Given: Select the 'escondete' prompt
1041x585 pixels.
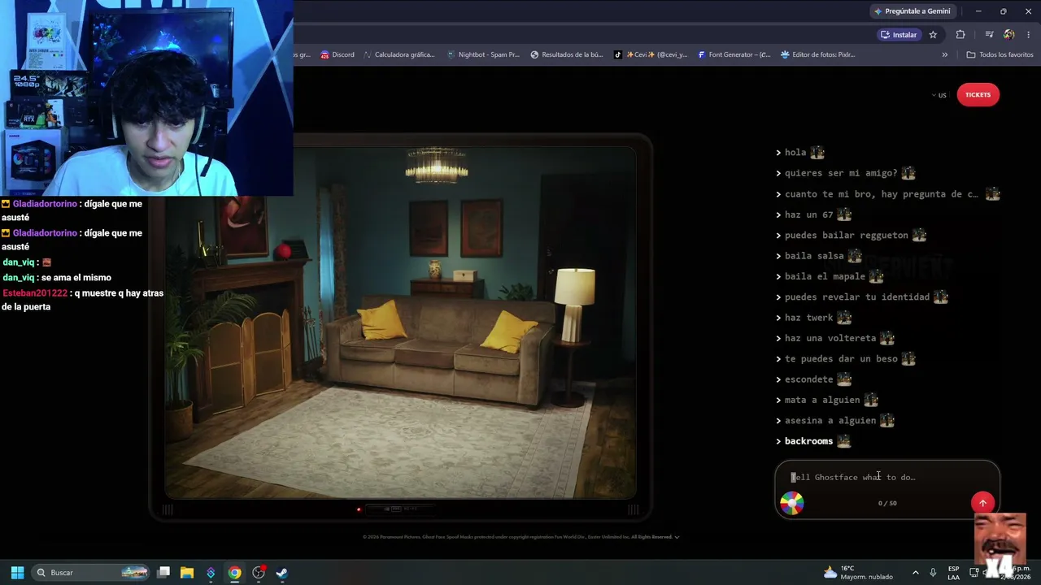Looking at the screenshot, I should tap(808, 379).
